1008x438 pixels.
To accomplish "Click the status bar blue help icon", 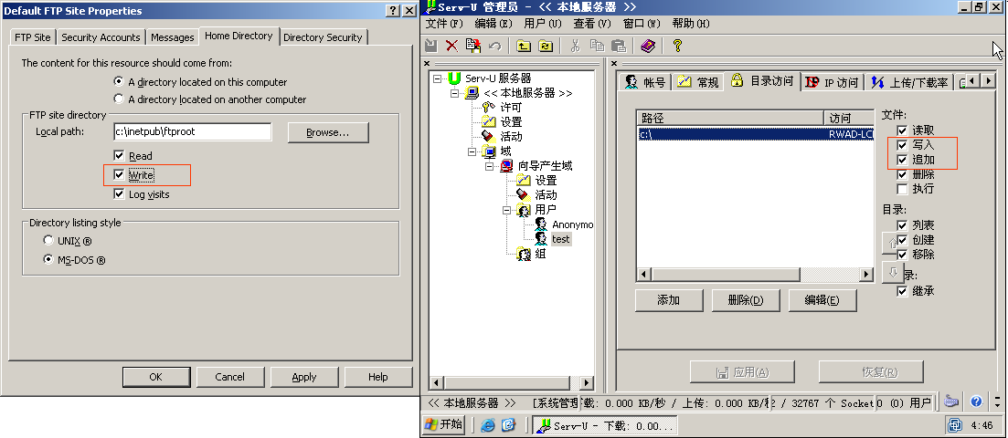I will (976, 402).
